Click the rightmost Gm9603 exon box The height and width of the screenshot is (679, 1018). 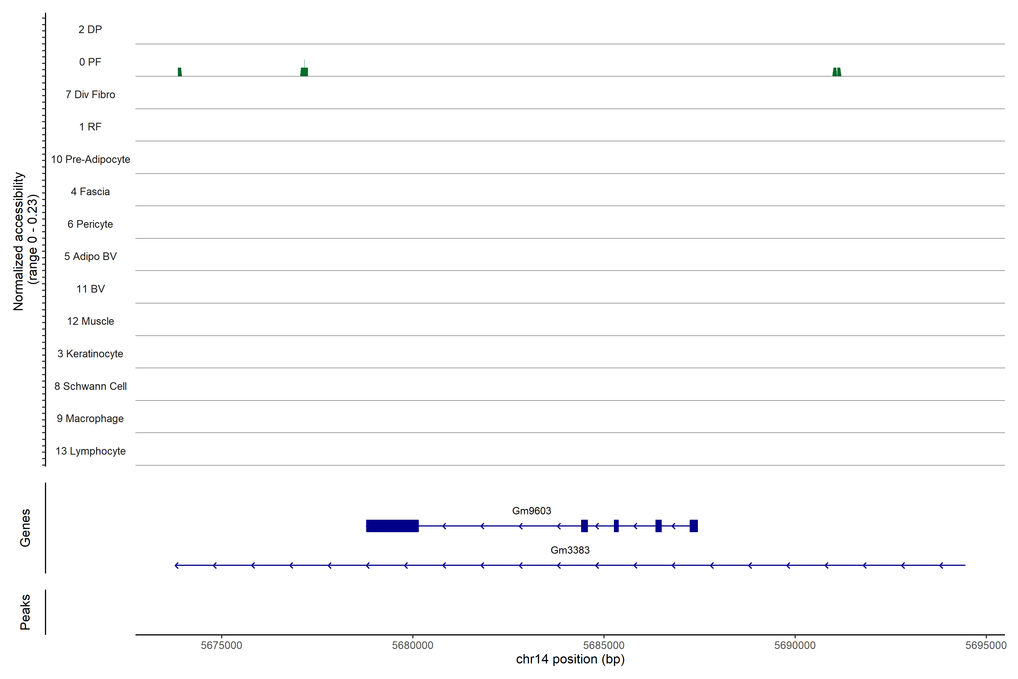click(693, 526)
